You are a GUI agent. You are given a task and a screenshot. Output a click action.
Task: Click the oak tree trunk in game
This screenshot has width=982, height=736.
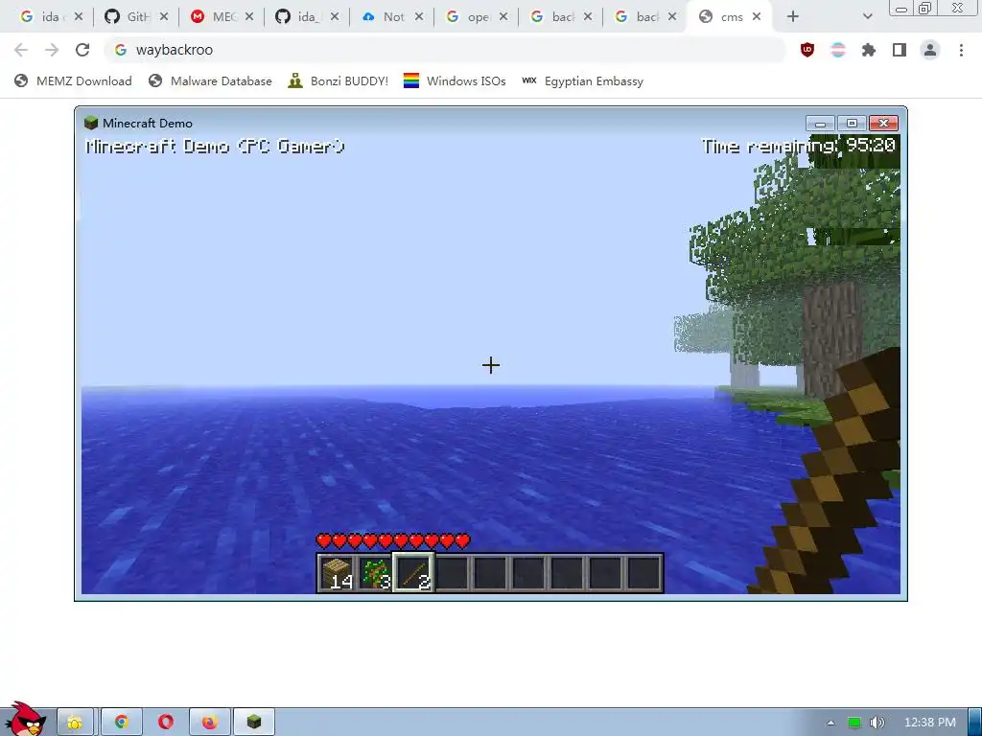833,338
